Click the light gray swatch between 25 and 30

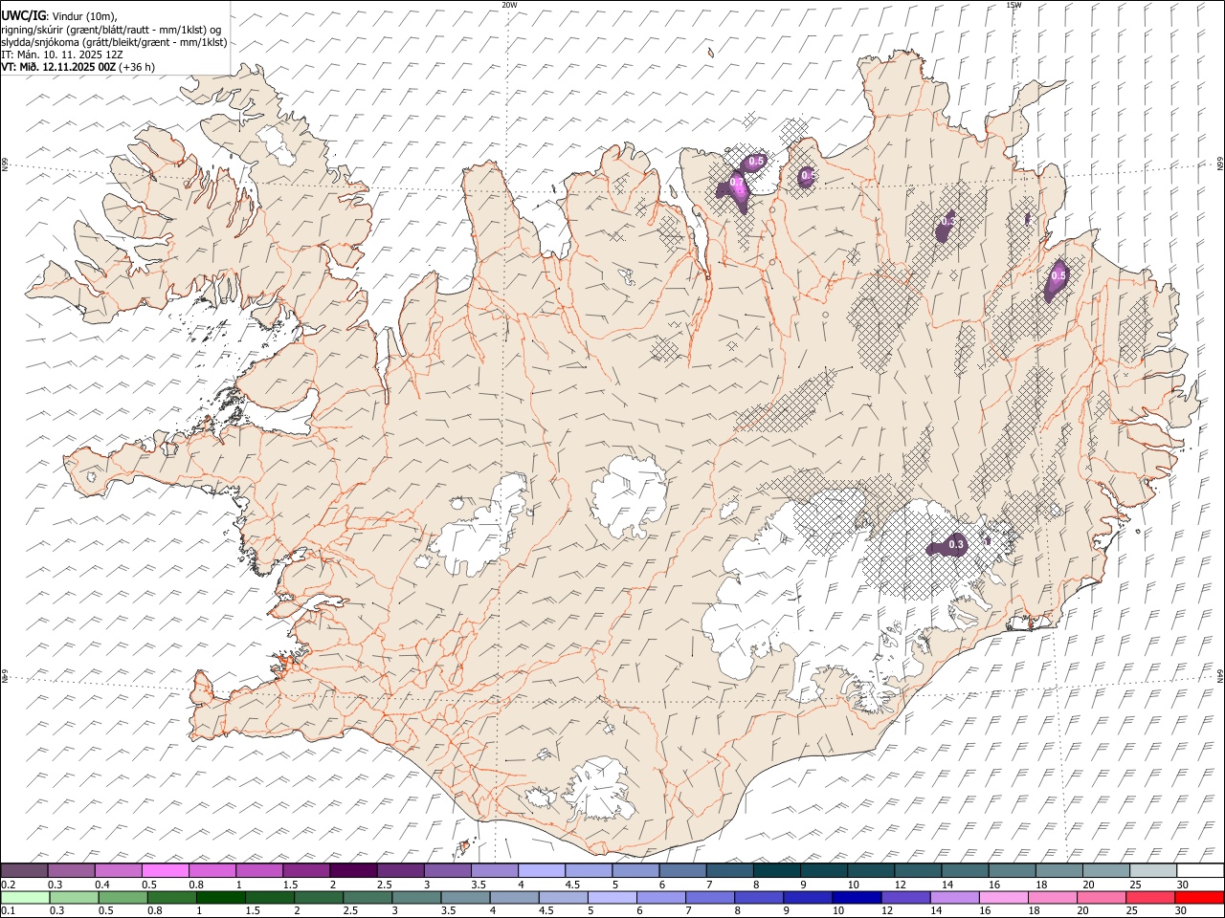[x=1152, y=871]
